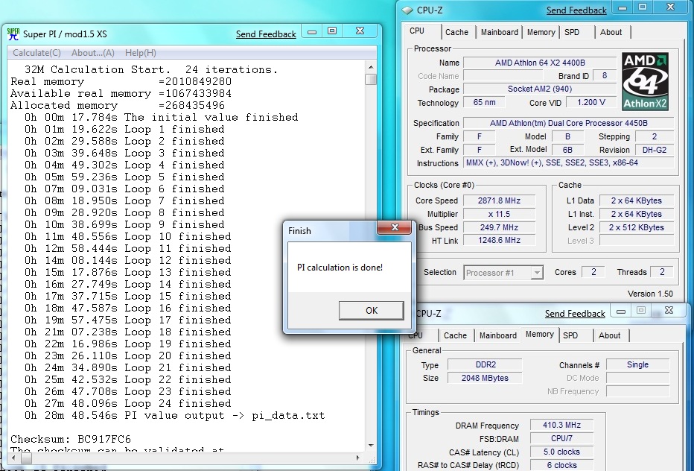The image size is (694, 471).
Task: Click the CAS# Latency value 5.0 clocks
Action: click(561, 452)
